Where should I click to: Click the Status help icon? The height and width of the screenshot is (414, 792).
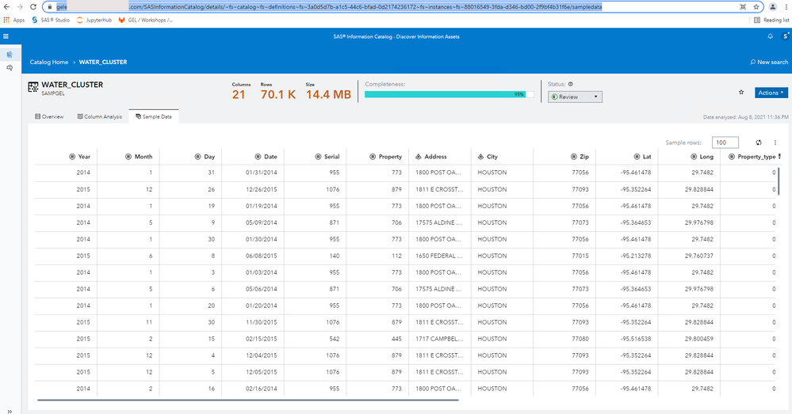[571, 83]
